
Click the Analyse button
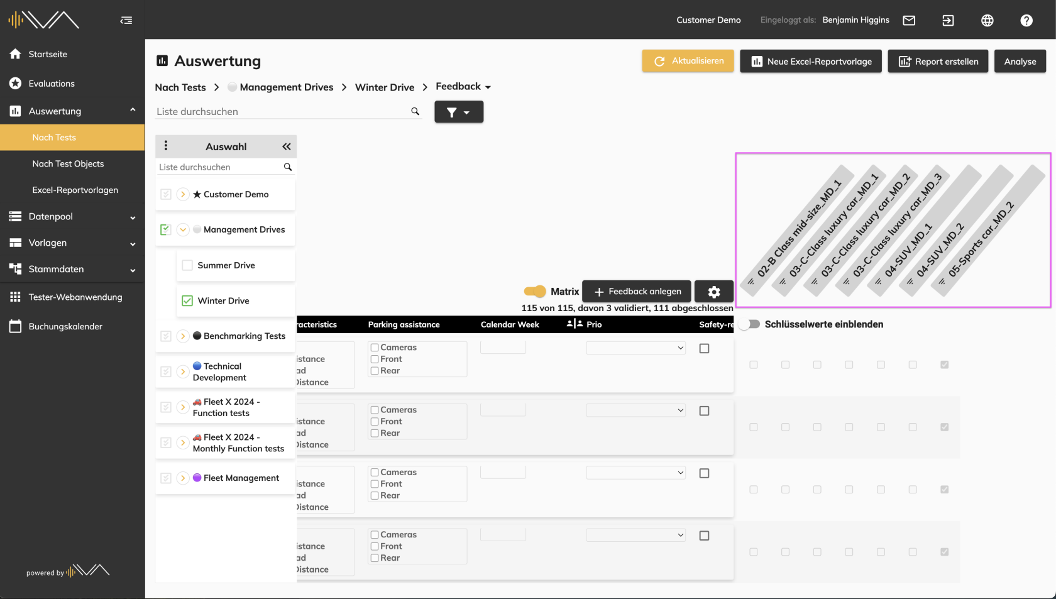point(1020,61)
